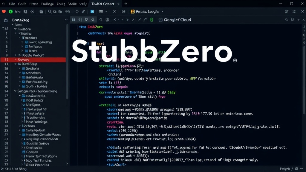Screen dimensions: 306x172
Task: Click the '<tea StubZero' line in editor
Action: pos(91,27)
